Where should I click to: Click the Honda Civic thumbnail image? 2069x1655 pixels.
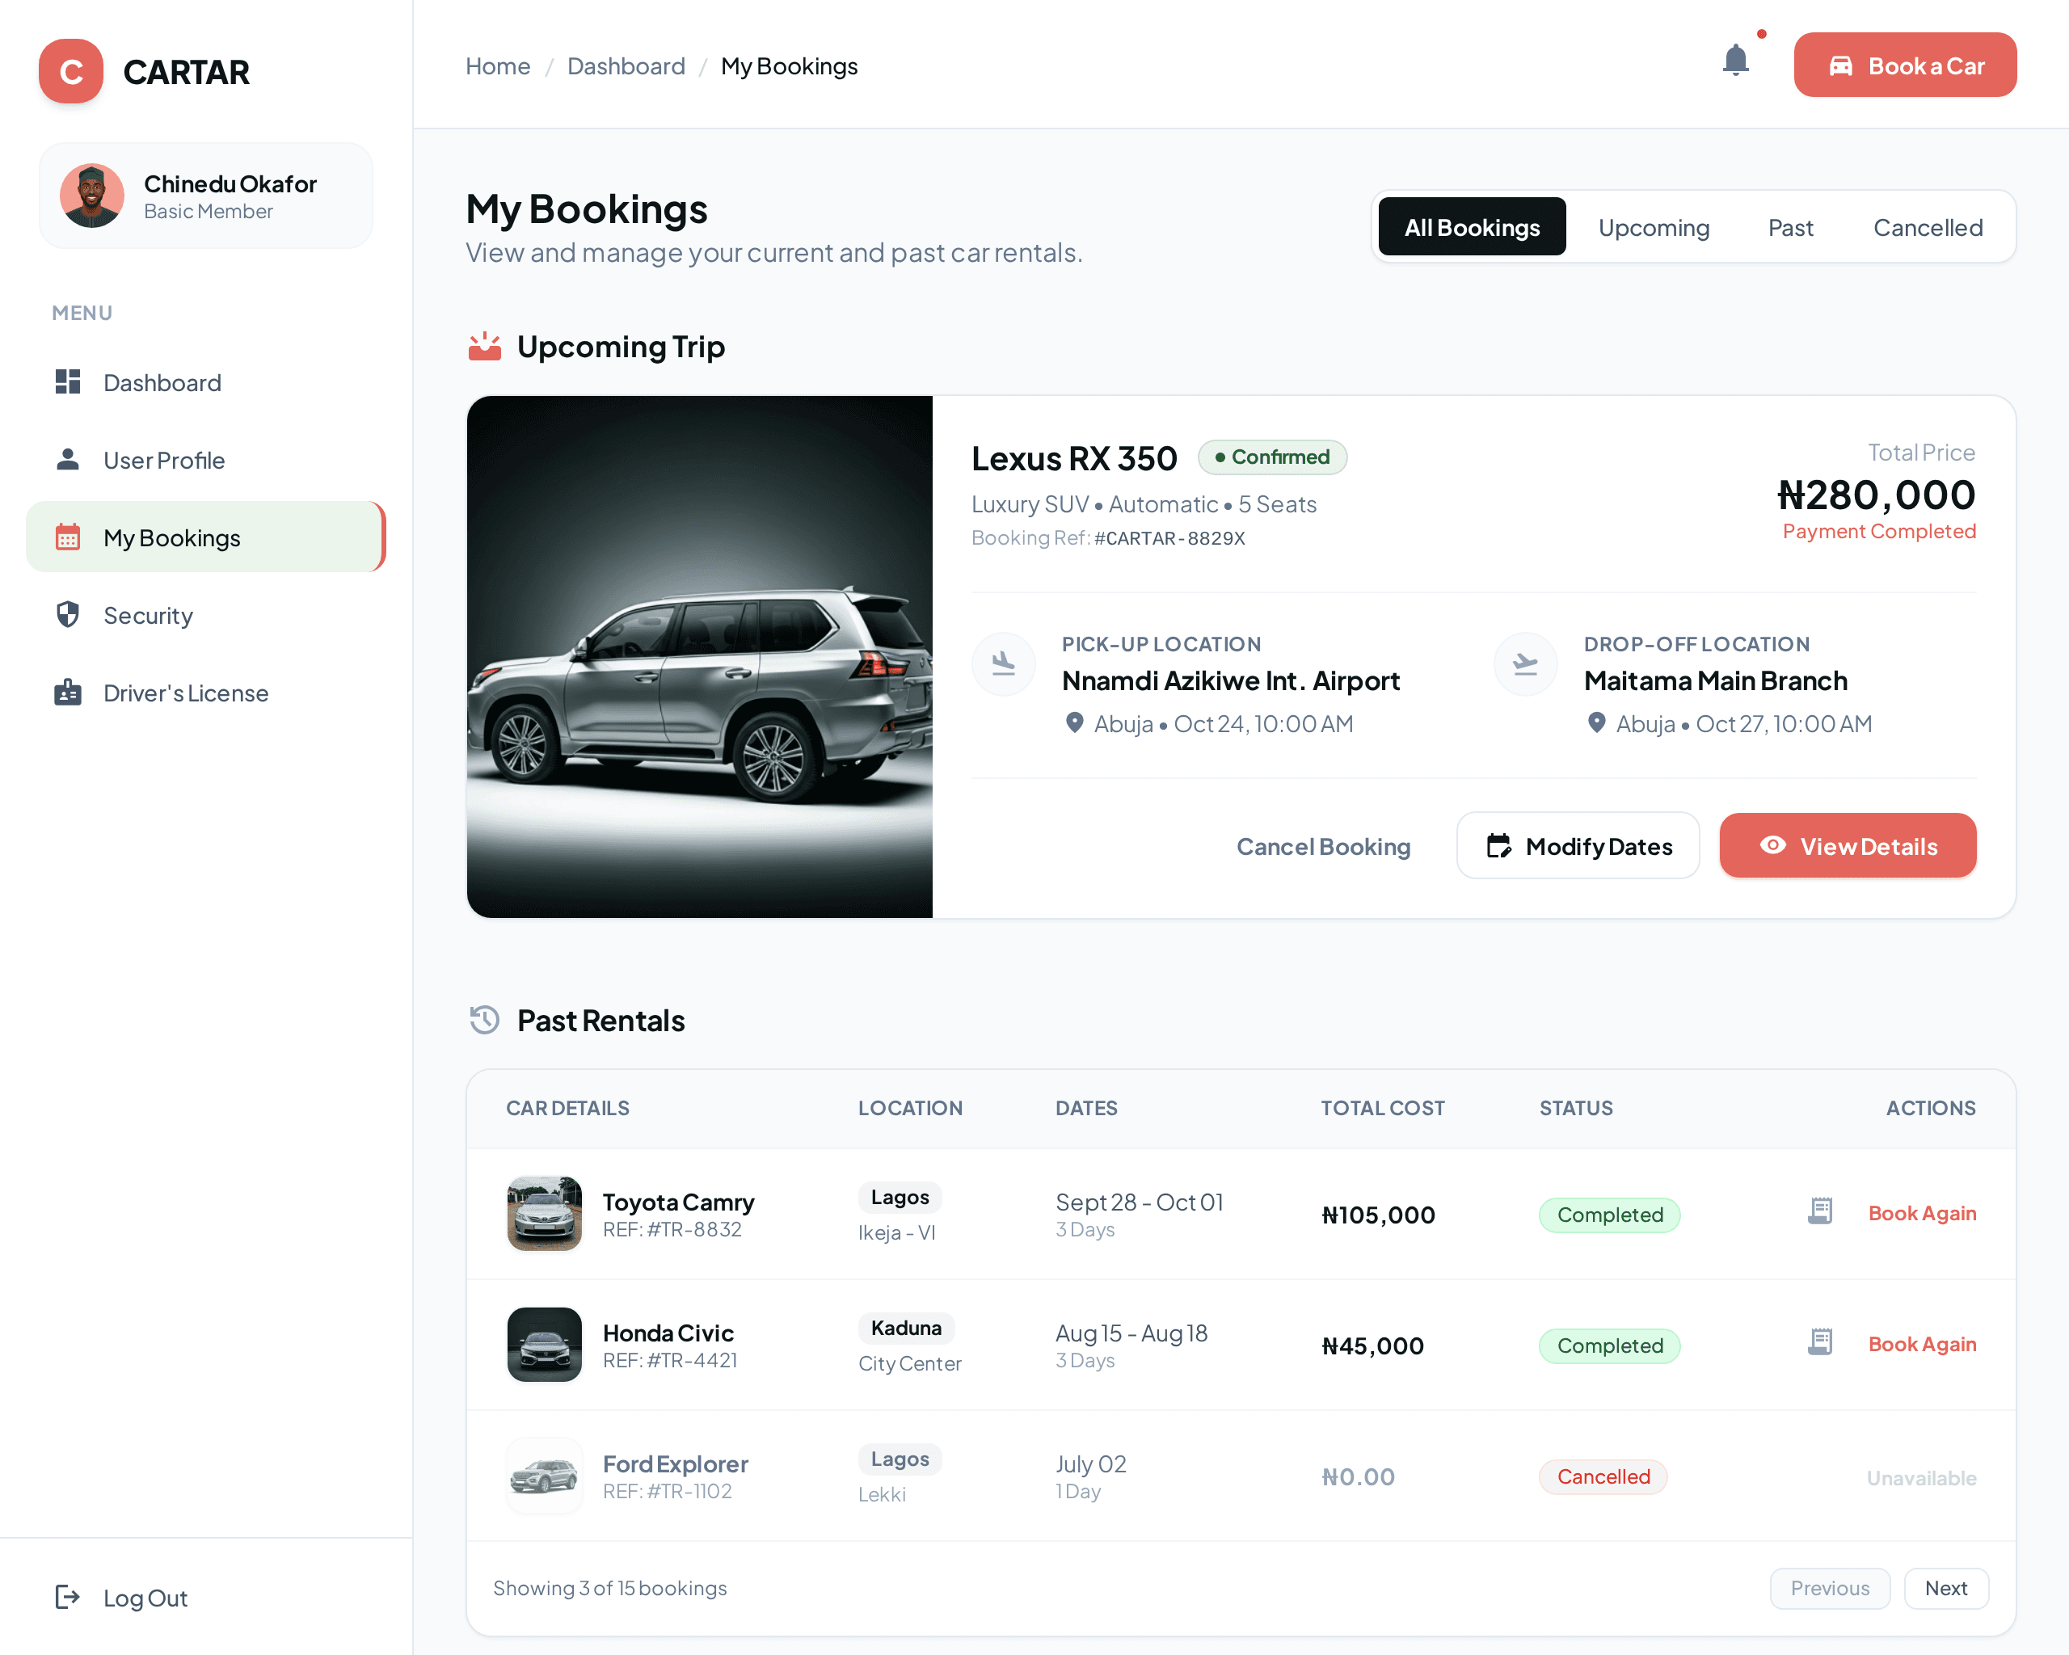544,1344
